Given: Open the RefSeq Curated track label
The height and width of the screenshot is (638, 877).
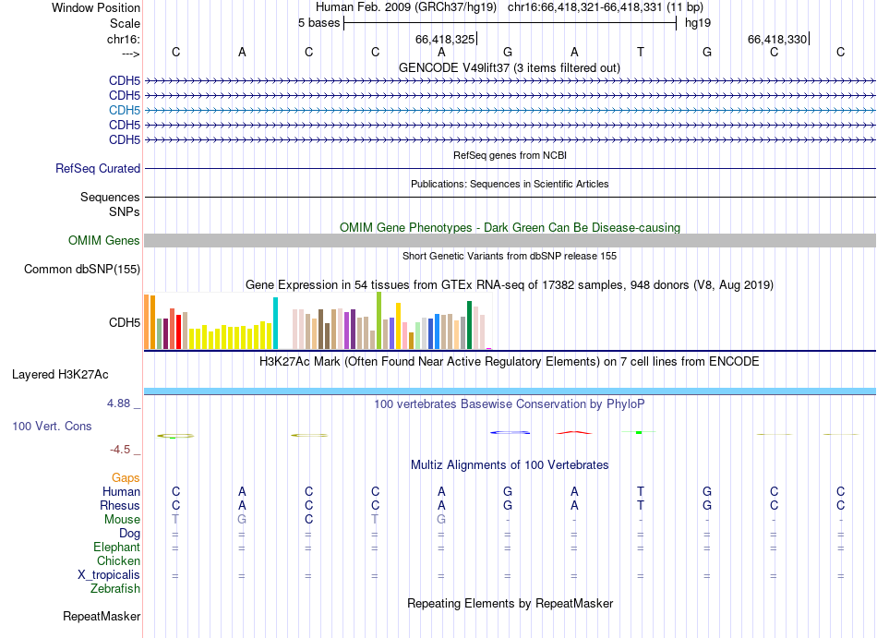Looking at the screenshot, I should tap(98, 168).
